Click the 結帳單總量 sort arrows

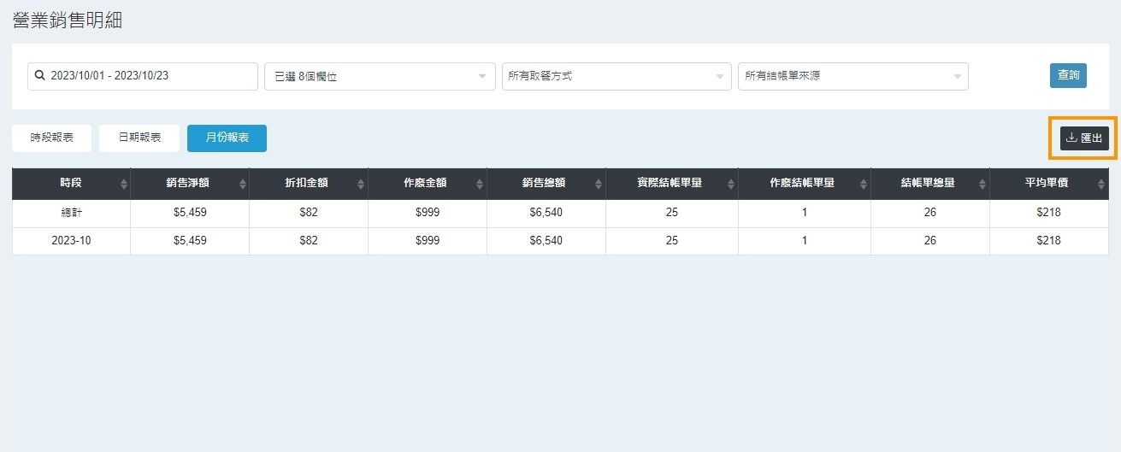983,185
